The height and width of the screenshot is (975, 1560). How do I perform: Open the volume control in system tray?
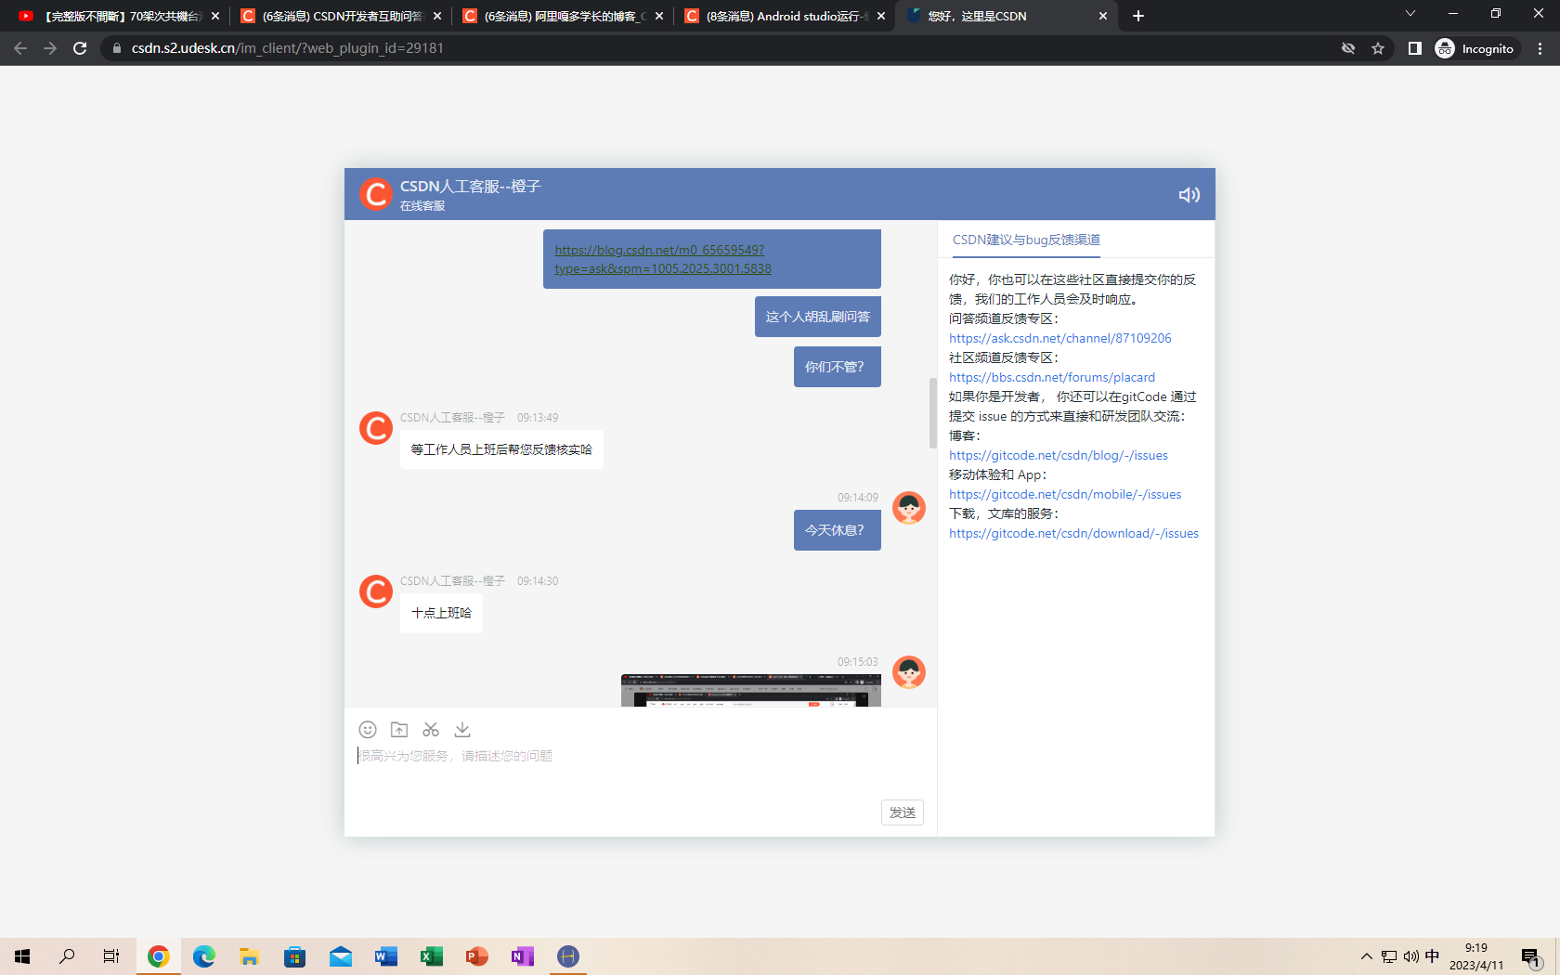(x=1411, y=956)
